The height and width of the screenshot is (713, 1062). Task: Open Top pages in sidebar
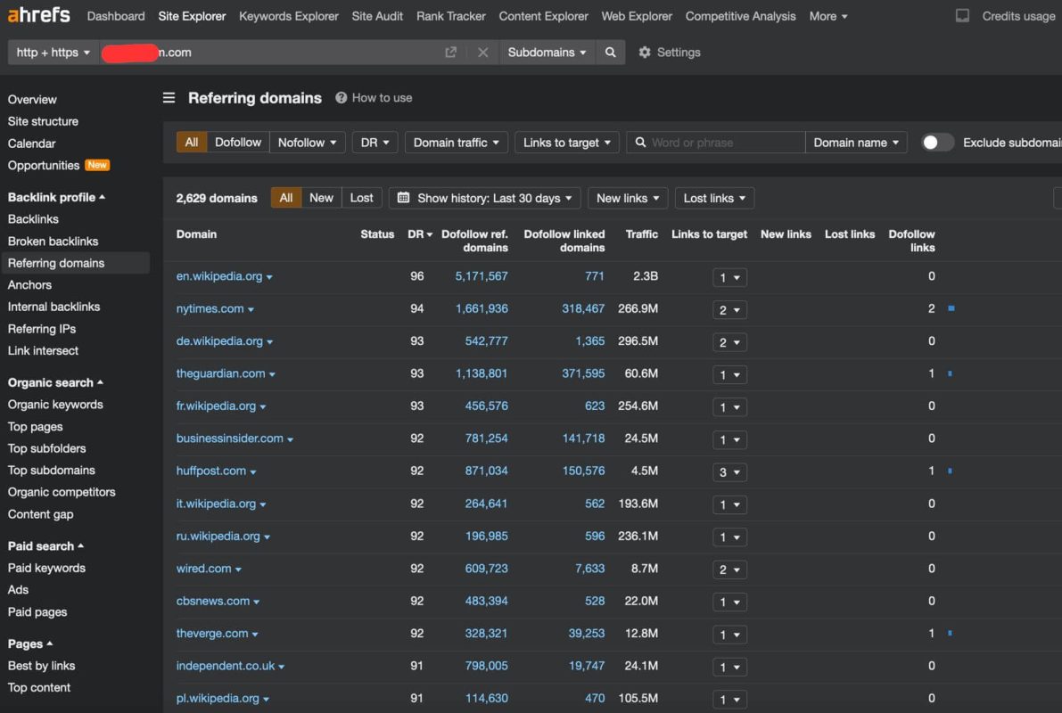(35, 427)
